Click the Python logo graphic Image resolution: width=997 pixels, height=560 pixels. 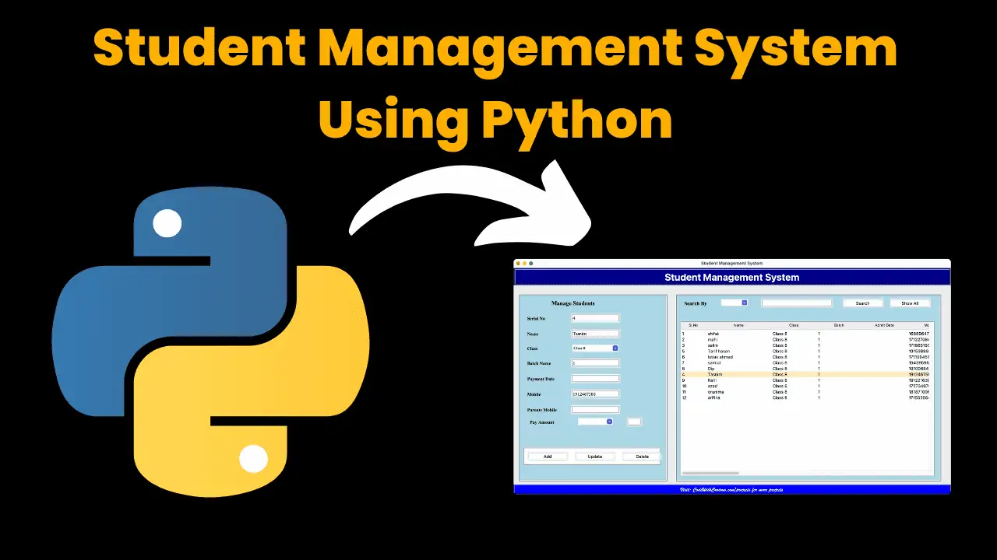click(x=210, y=334)
